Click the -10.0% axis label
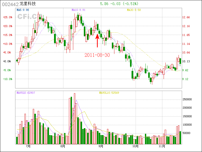 click(7, 79)
